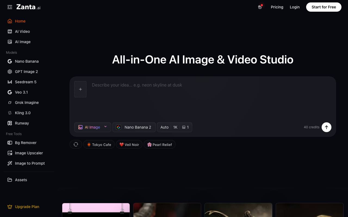Open Kling 3.0 from the sidebar
Viewport: 348px width, 217px height.
point(29,113)
